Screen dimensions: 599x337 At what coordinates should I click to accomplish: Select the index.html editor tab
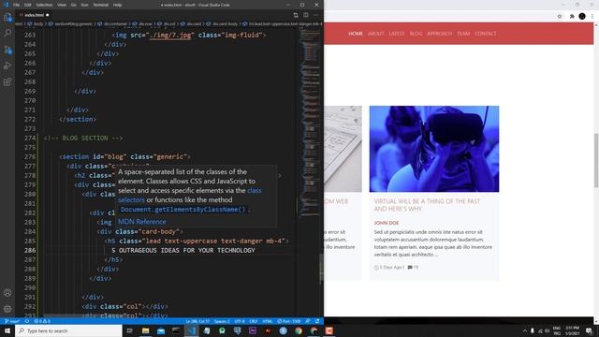[34, 15]
